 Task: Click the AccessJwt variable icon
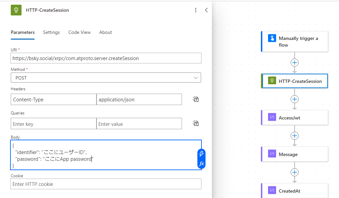tap(272, 117)
